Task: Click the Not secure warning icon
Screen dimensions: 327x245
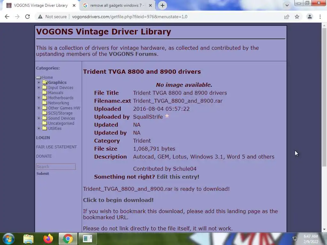Action: click(x=40, y=17)
